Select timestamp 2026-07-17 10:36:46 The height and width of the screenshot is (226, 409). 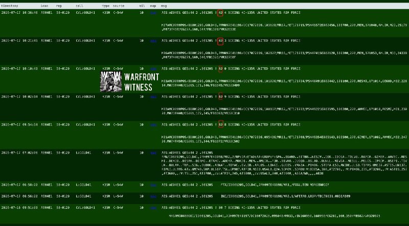19,12
